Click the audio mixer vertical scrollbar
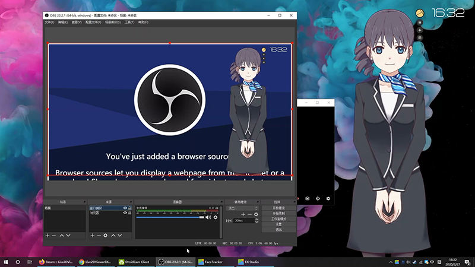The height and width of the screenshot is (267, 475). tap(221, 222)
